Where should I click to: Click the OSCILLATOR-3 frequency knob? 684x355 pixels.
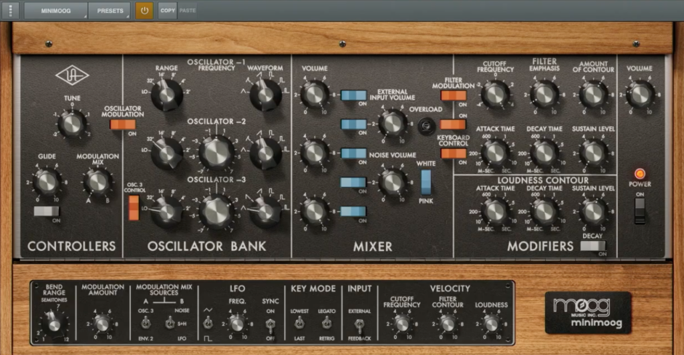pyautogui.click(x=216, y=212)
